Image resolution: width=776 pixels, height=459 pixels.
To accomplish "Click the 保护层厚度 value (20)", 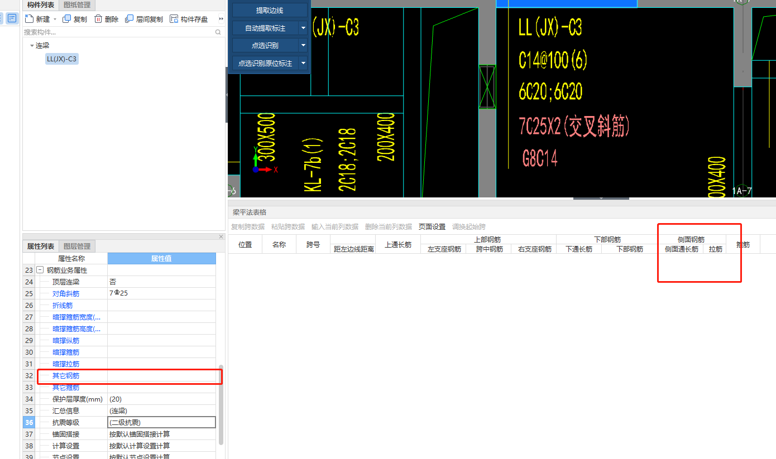I will [x=161, y=399].
